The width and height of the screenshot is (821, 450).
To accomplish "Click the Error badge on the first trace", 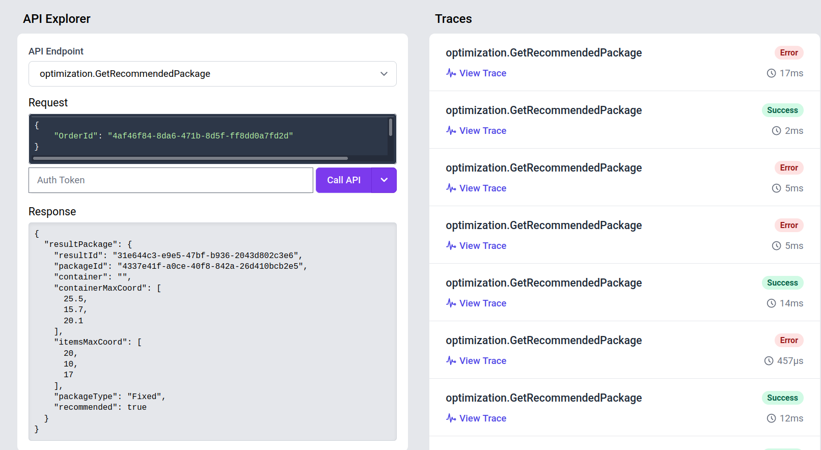I will (x=789, y=53).
